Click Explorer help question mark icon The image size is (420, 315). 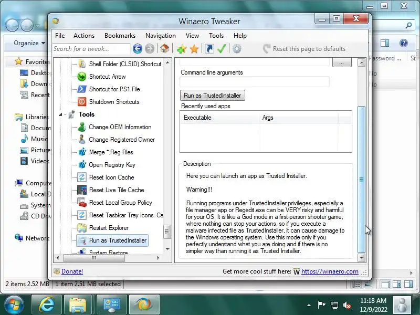pos(404,43)
